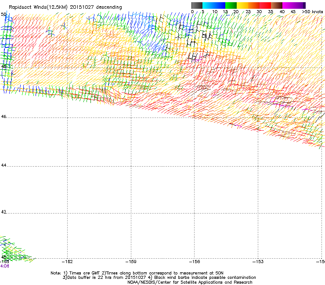The width and height of the screenshot is (325, 285).
Task: Click the legend label '0'
Action: tap(192, 11)
